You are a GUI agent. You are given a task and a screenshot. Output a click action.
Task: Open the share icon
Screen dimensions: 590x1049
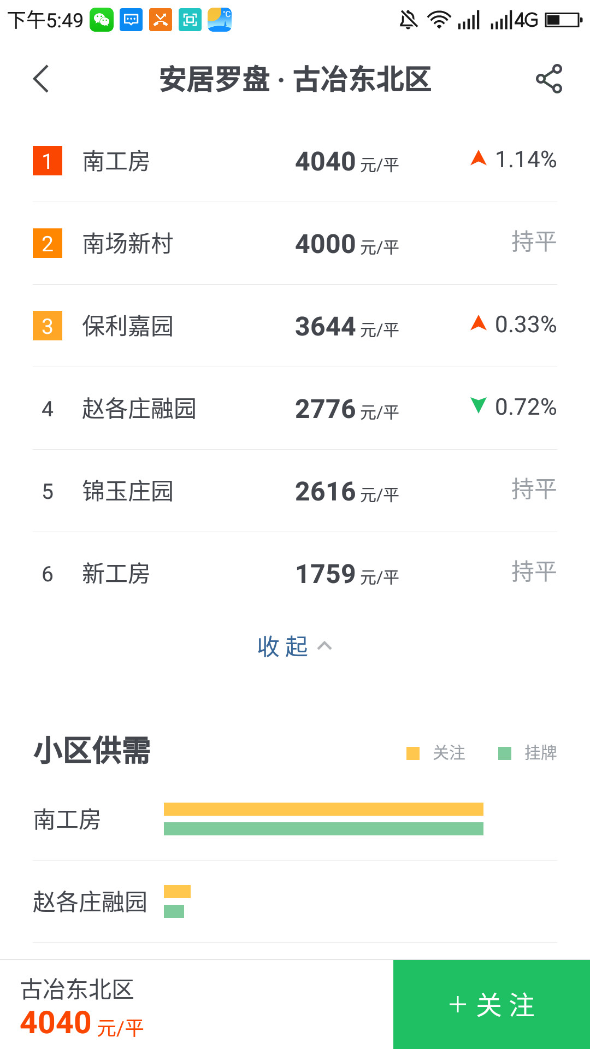548,79
